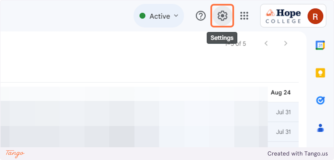Viewport: 334px width, 160px height.
Task: Open Google Keep in the side panel
Action: tap(320, 73)
